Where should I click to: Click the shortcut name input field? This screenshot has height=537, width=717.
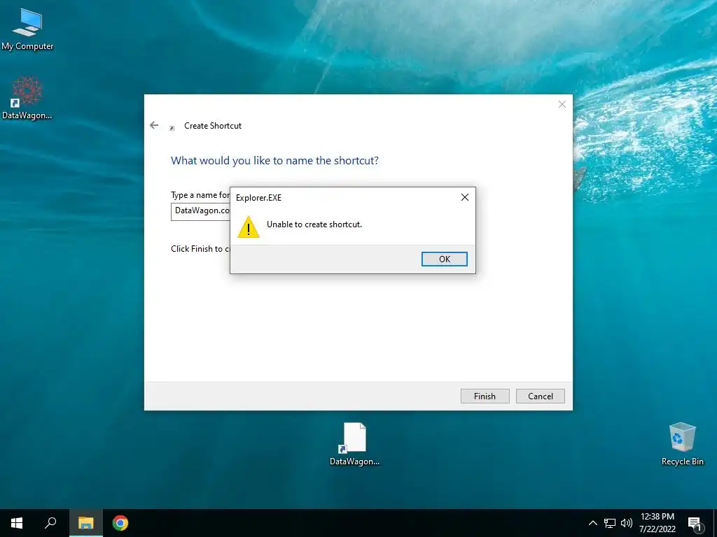pyautogui.click(x=201, y=211)
